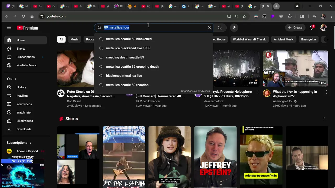Image resolution: width=335 pixels, height=188 pixels.
Task: Open the notifications bell
Action: tap(311, 27)
